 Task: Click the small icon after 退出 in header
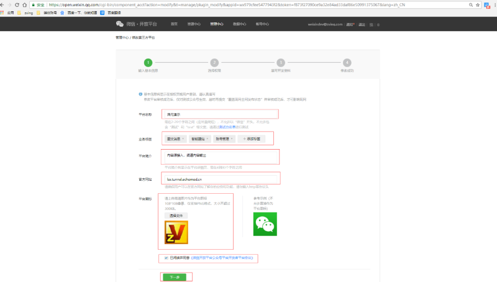point(371,24)
